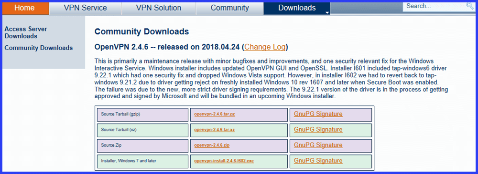Open GnuPG Signature for Source Tarball gzip

tap(318, 114)
